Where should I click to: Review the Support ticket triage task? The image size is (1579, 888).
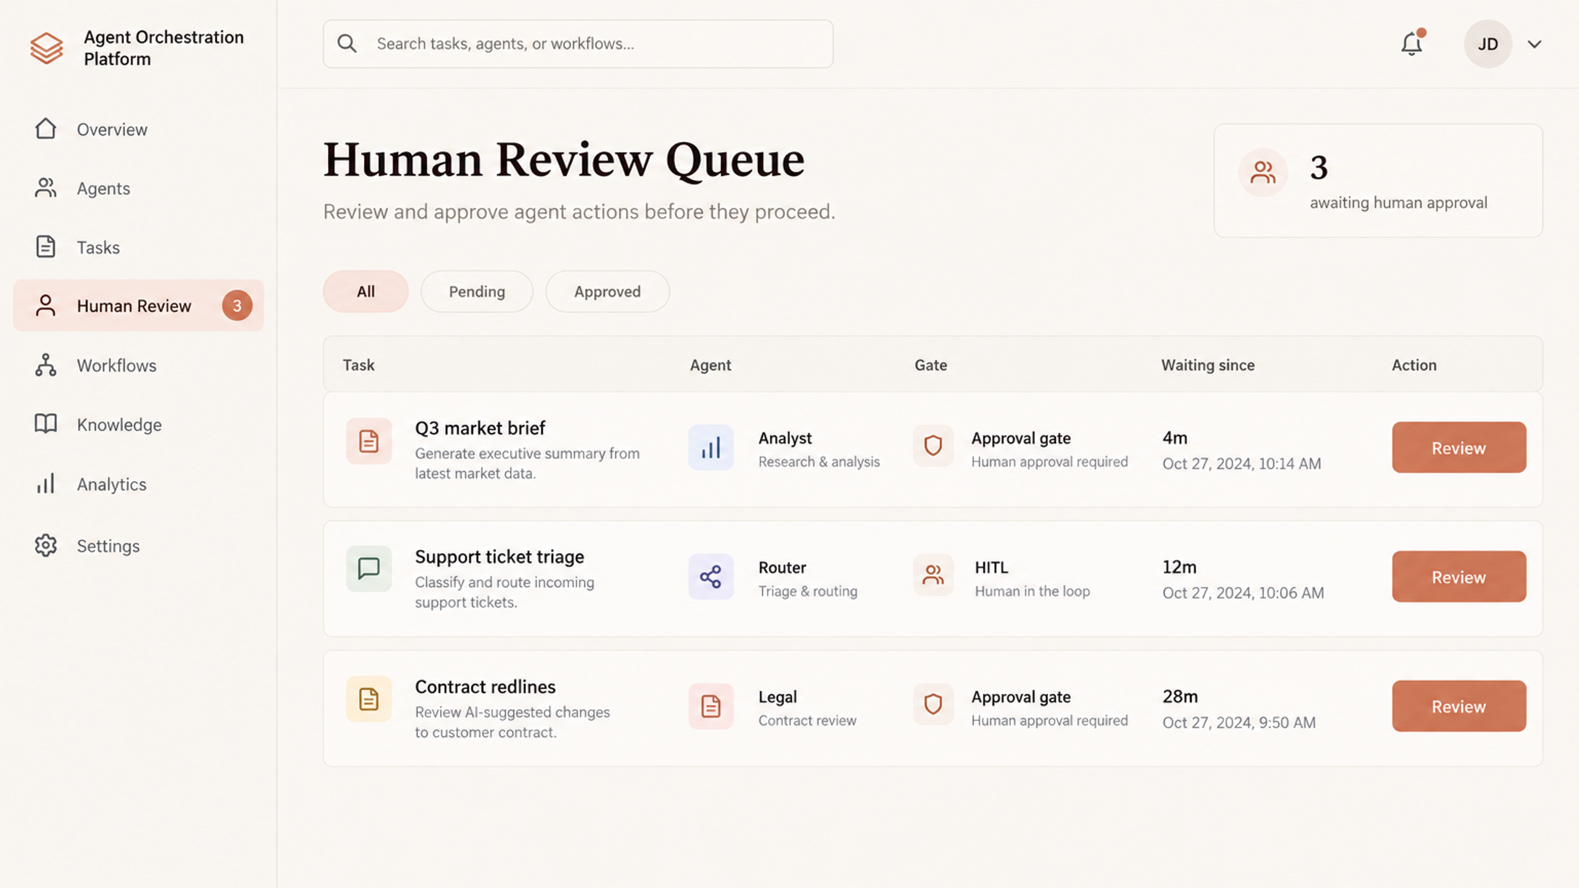1459,577
